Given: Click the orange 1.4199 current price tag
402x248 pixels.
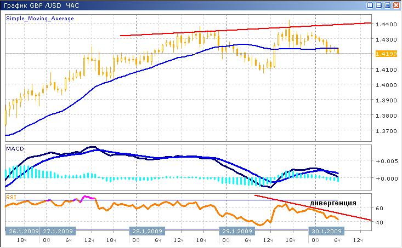Looking at the screenshot, I should (x=382, y=54).
